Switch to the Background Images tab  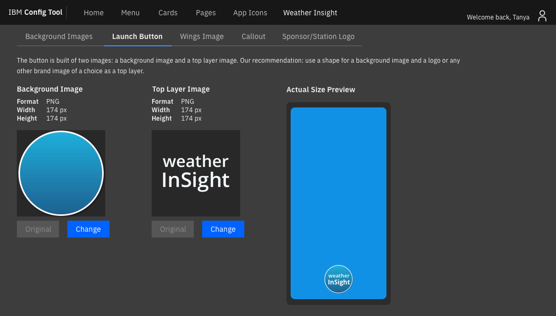tap(59, 36)
